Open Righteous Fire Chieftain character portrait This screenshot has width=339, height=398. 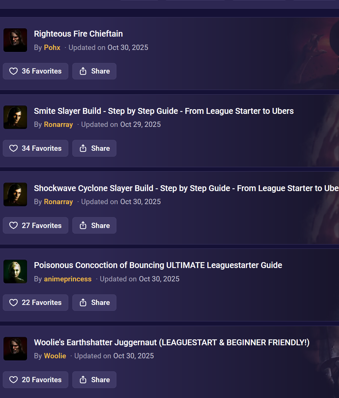coord(15,40)
